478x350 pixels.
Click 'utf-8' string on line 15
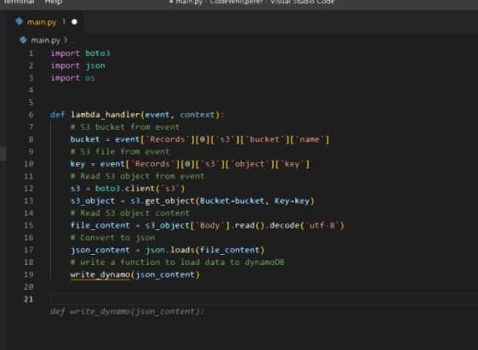pos(322,226)
